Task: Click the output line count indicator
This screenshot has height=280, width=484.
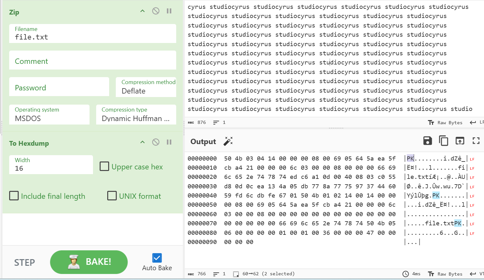Action: click(x=219, y=274)
